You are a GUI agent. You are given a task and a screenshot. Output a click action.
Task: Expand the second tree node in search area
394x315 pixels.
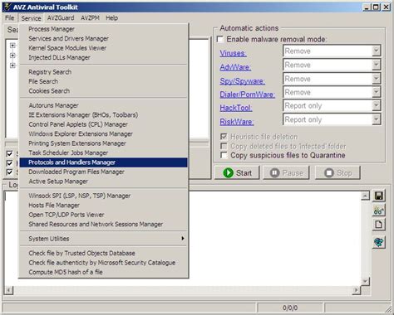click(12, 56)
